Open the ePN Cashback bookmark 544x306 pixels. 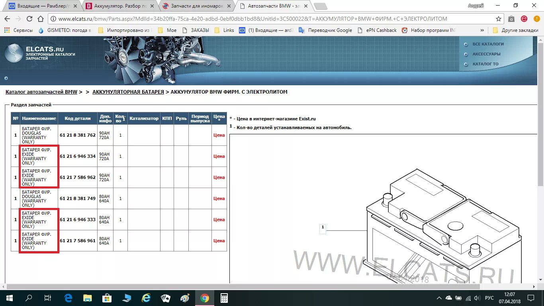[x=377, y=30]
